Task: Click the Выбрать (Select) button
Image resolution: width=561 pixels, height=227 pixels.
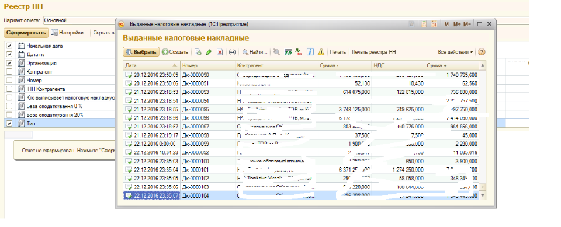Action: [141, 52]
